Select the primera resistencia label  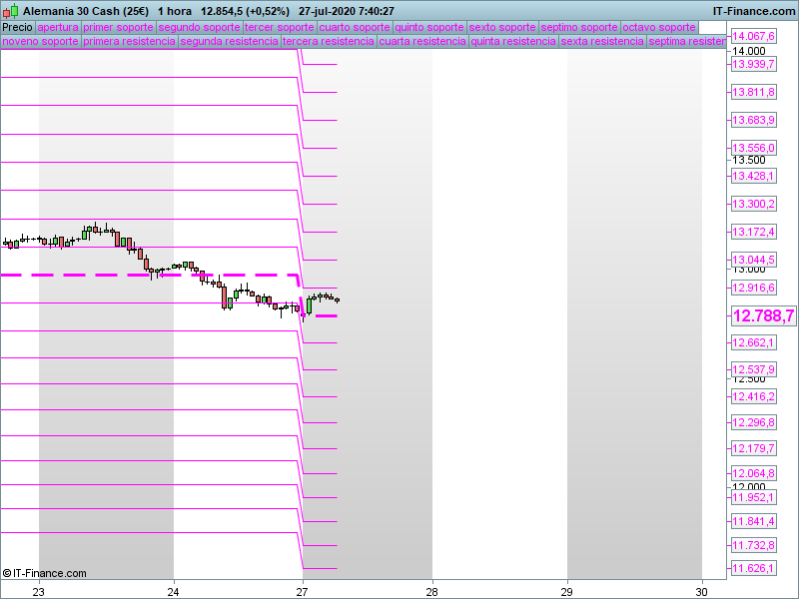129,42
